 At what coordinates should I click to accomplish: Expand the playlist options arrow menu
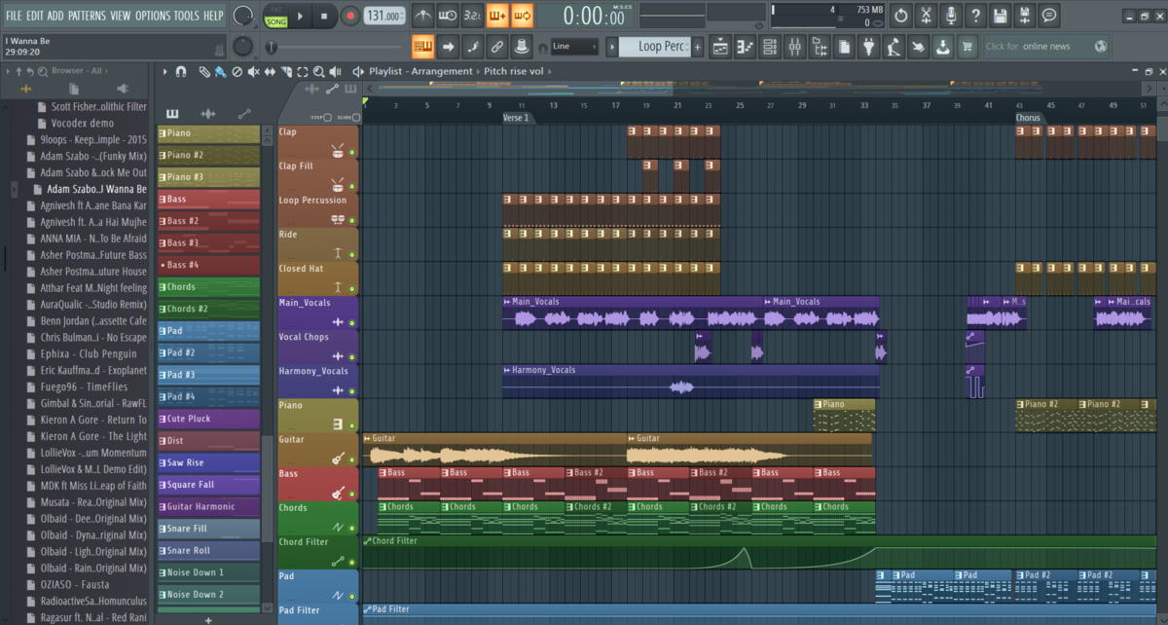[x=164, y=71]
